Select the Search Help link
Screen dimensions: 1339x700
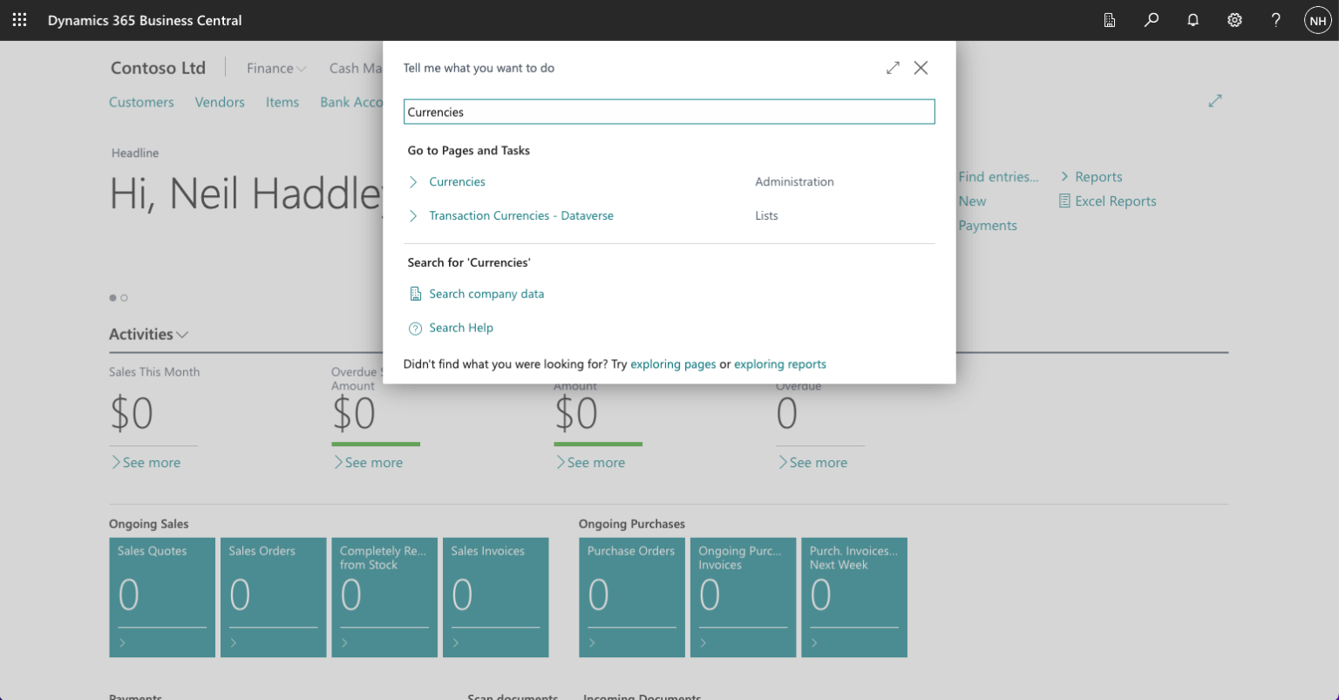point(461,328)
